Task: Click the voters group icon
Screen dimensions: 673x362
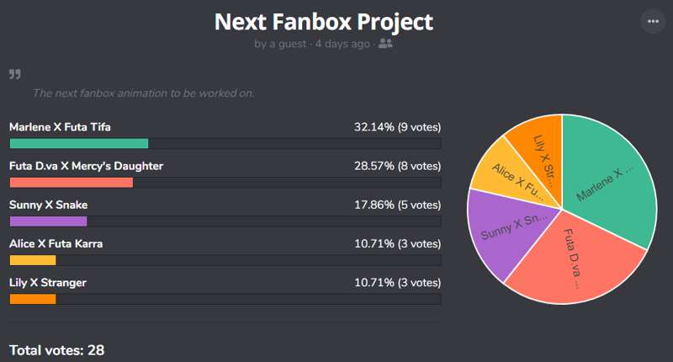Action: click(385, 44)
